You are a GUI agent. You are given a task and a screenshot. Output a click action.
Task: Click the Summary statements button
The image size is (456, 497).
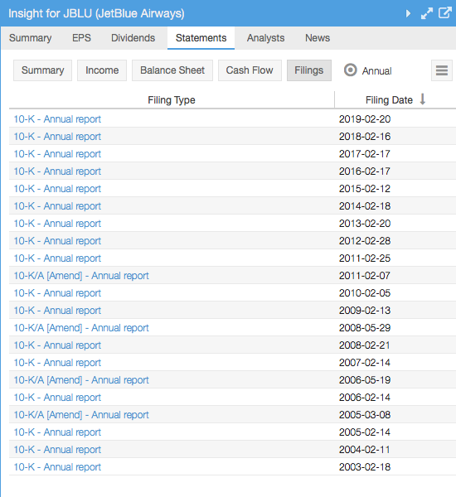coord(43,70)
